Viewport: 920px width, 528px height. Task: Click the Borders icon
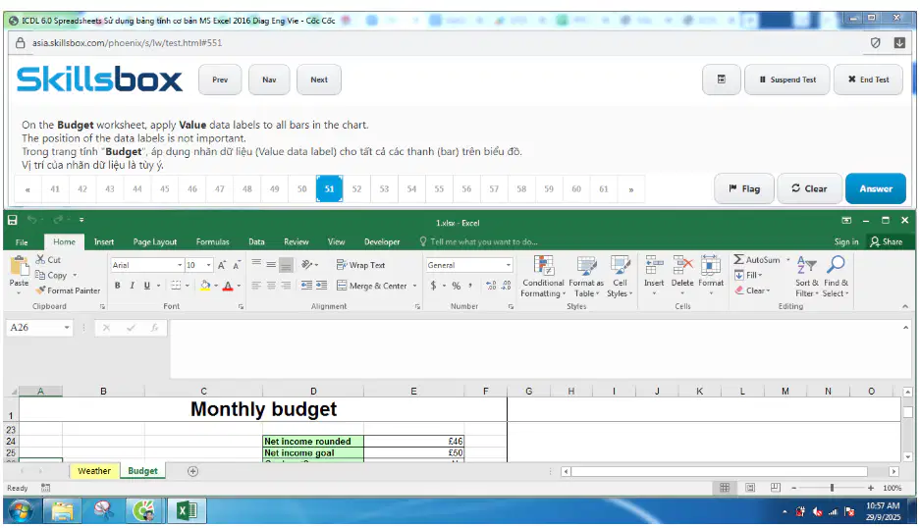176,286
